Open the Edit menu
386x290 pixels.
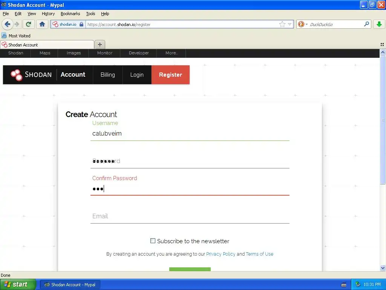tap(18, 14)
